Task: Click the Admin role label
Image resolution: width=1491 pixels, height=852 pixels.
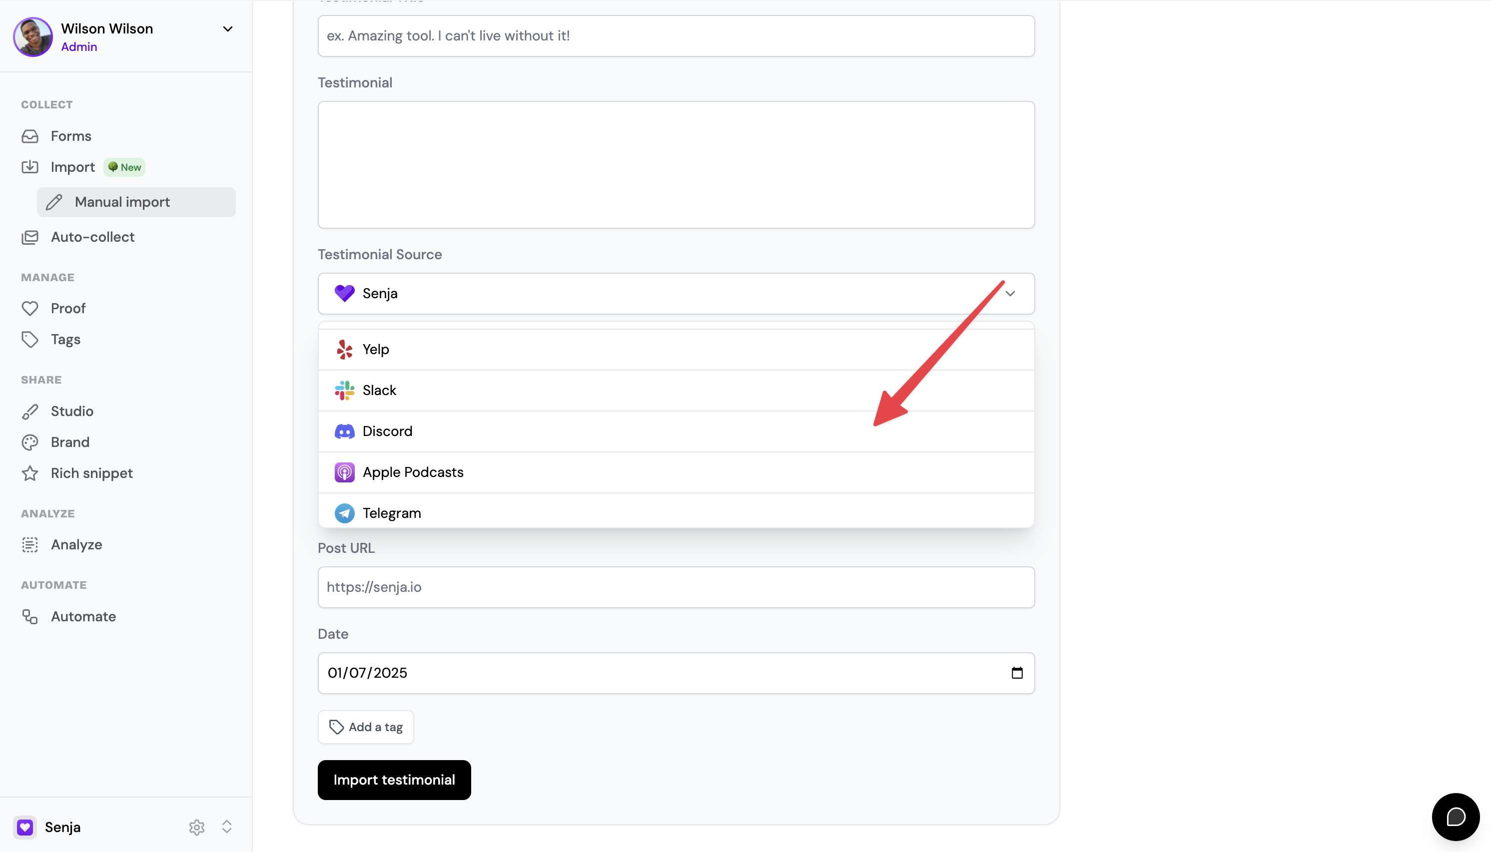Action: point(79,47)
